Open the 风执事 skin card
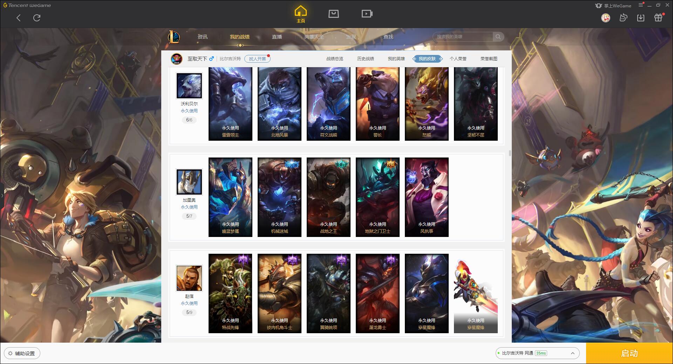The width and height of the screenshot is (673, 364). click(x=427, y=197)
